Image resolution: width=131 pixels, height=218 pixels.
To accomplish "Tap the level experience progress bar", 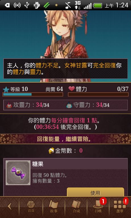I will point(33,95).
